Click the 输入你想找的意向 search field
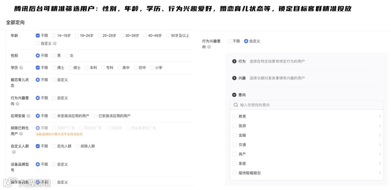The width and height of the screenshot is (391, 190). coord(307,105)
